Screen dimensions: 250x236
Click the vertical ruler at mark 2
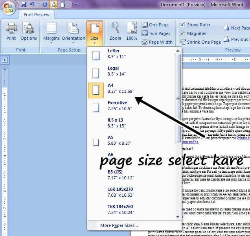pyautogui.click(x=5, y=122)
